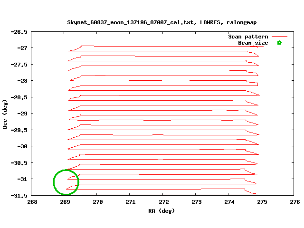This screenshot has height=228, width=304.
Task: Click the red scan pattern legend line
Action: 279,36
